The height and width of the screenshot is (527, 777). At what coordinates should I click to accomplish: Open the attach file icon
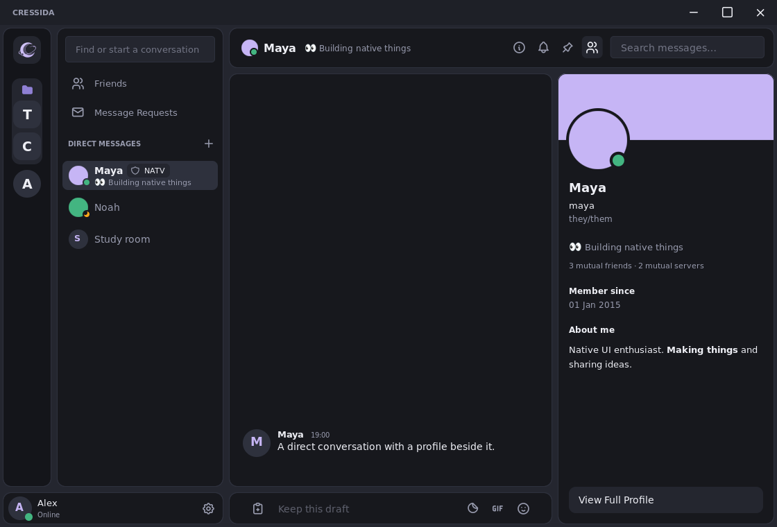coord(257,509)
